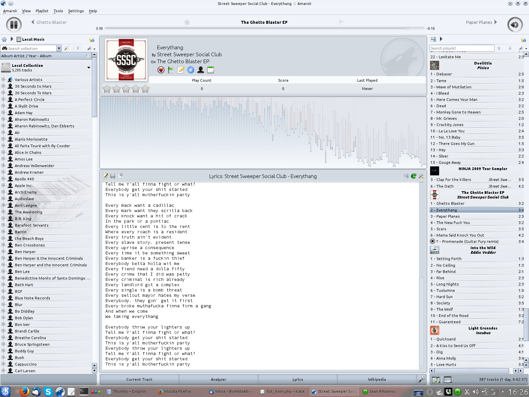Screen dimensions: 529x397
Task: Switch to the Analyzer applet tab
Action: click(219, 379)
